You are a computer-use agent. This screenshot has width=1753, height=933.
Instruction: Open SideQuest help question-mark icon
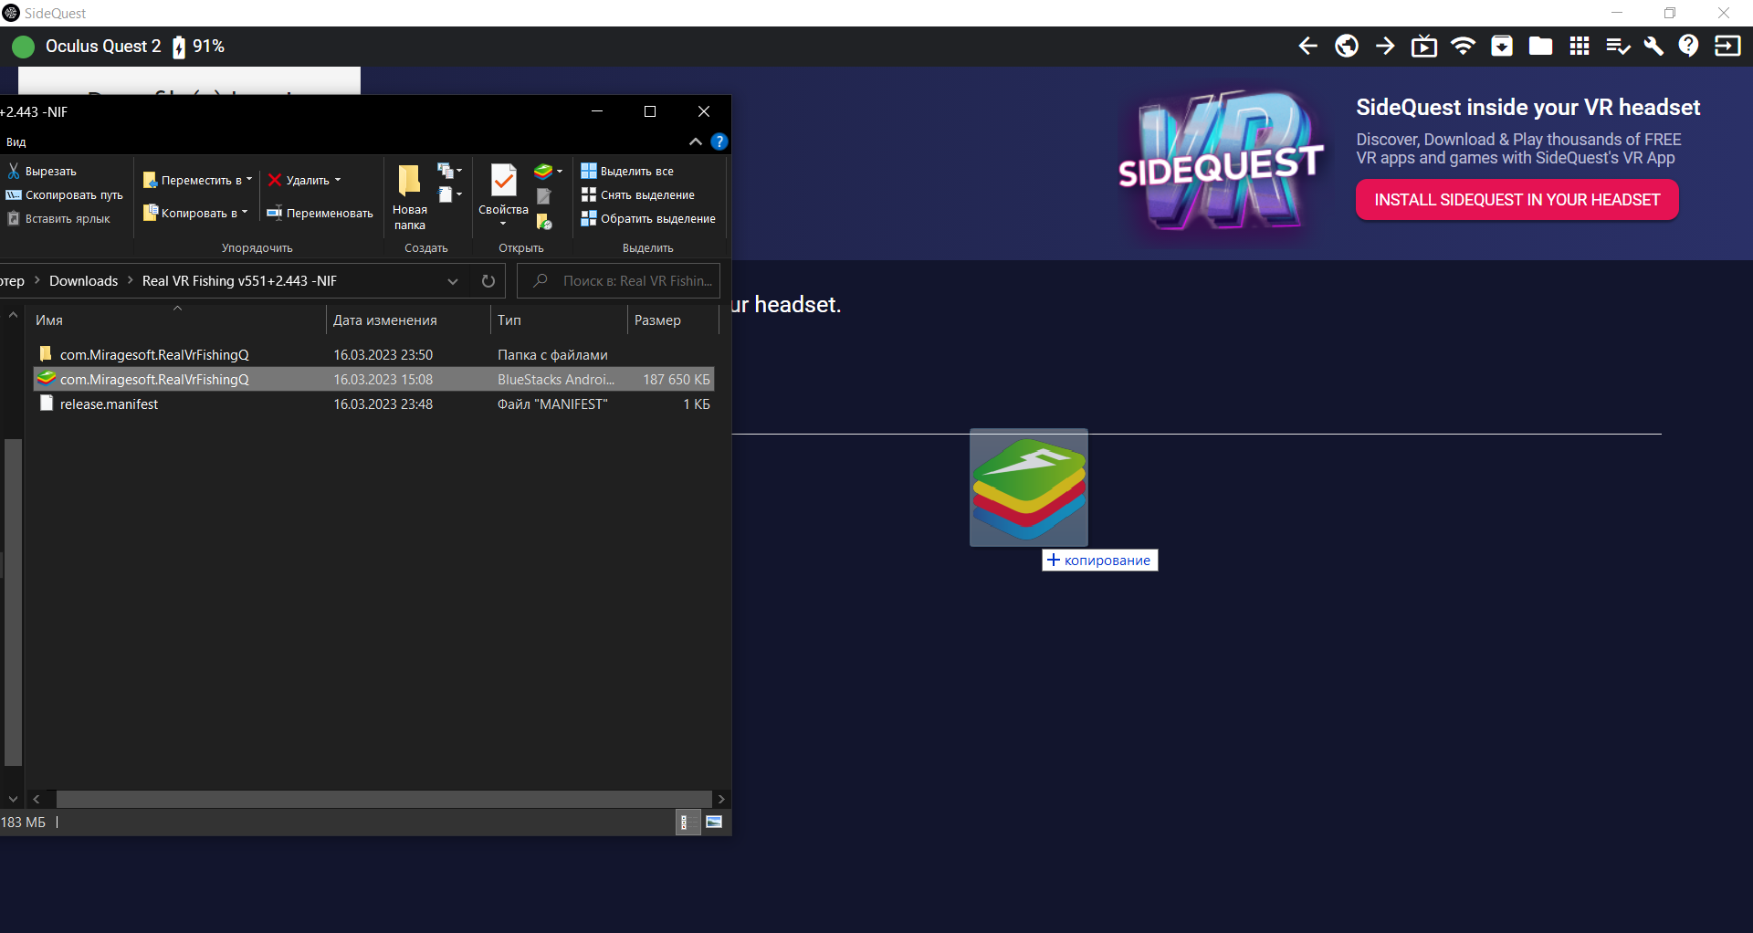tap(1689, 46)
